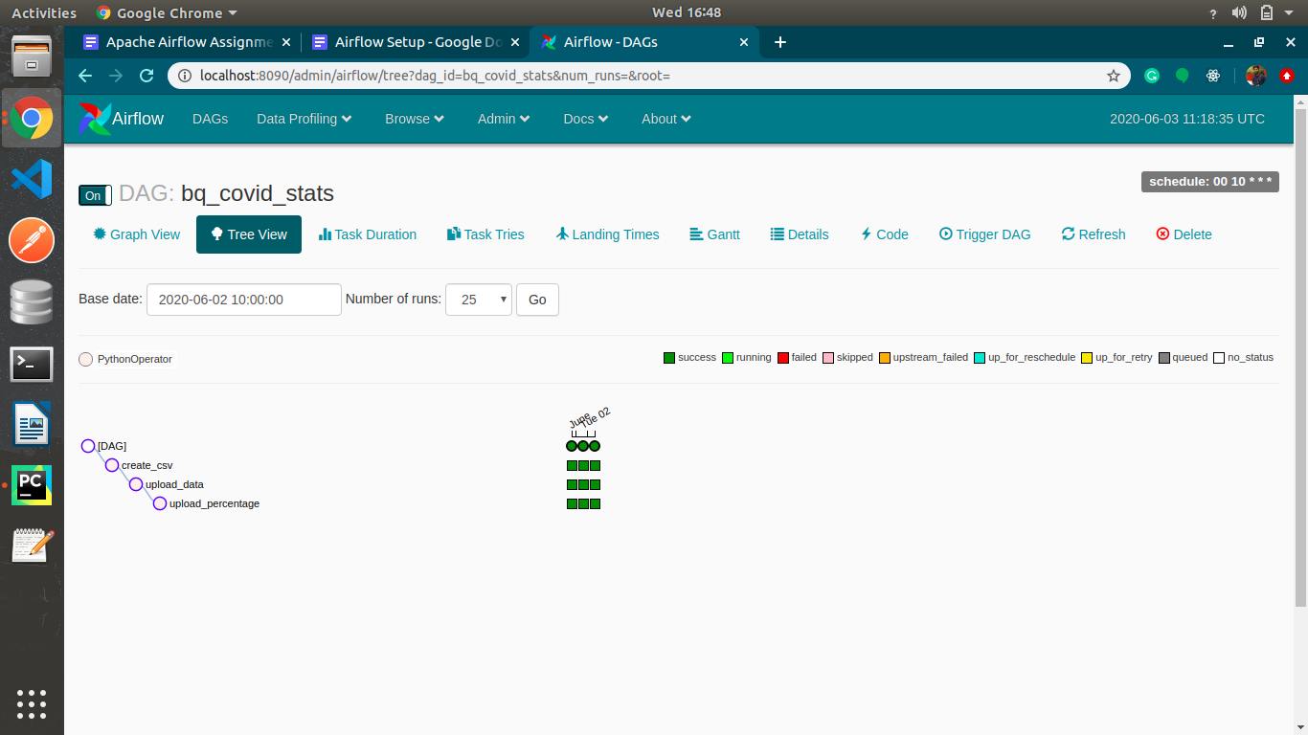Click the success legend color box
Screen dimensions: 1308x735
669,358
